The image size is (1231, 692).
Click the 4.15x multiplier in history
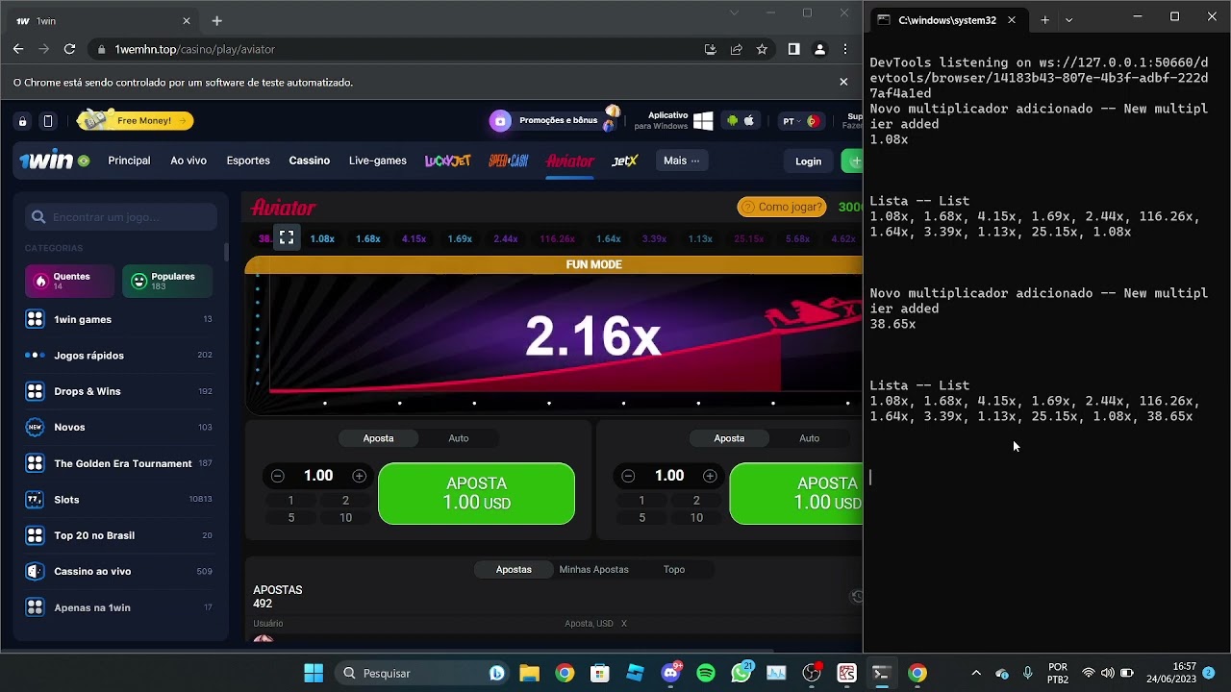point(415,238)
